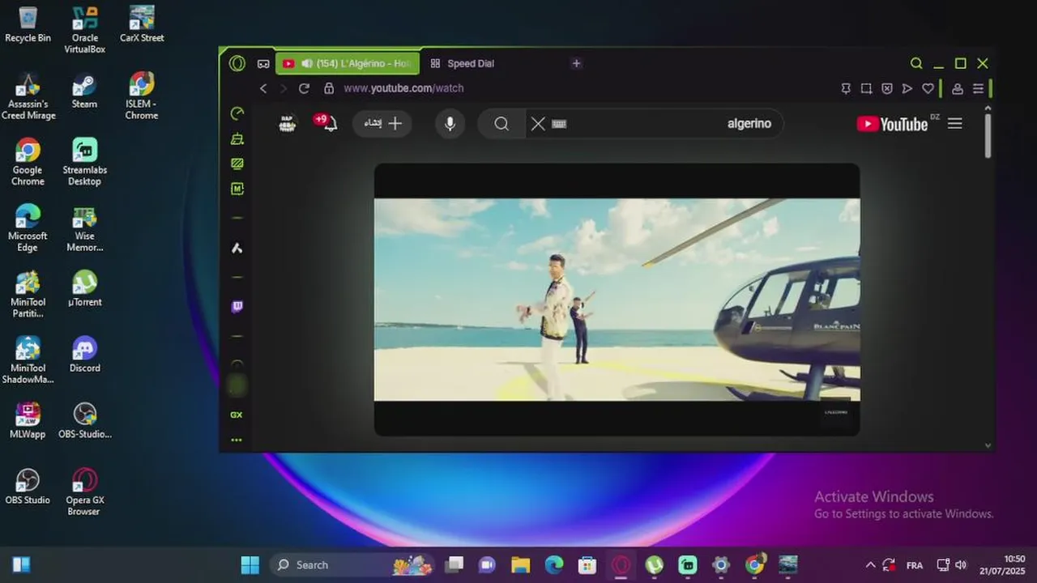This screenshot has height=583, width=1037.
Task: Open the profile account icon in toolbar
Action: click(x=958, y=88)
